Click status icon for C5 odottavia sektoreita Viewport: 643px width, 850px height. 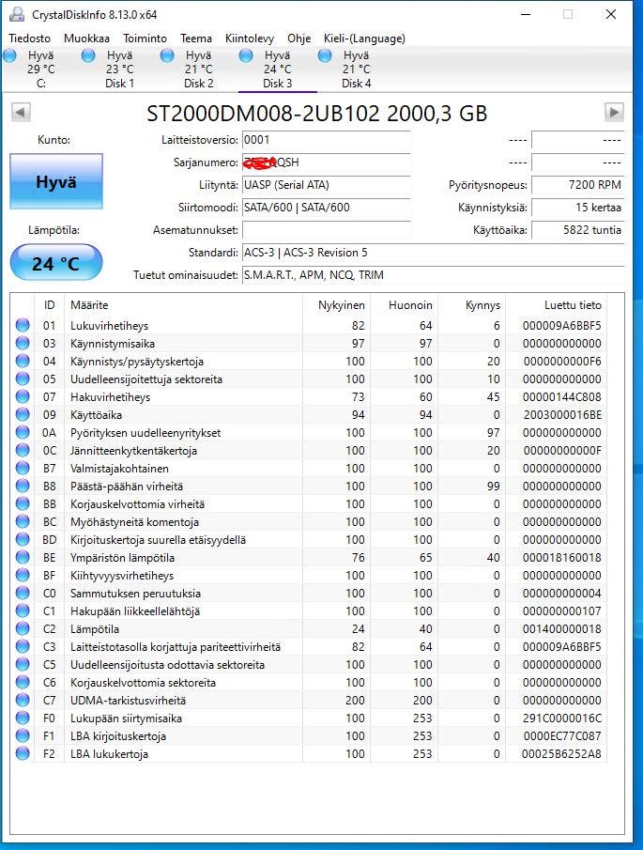[23, 665]
